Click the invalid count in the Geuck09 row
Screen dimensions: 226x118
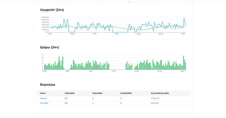pyautogui.click(x=121, y=103)
